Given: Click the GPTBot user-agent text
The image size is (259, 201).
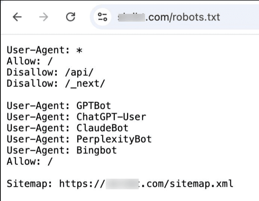Looking at the screenshot, I should (94, 106).
